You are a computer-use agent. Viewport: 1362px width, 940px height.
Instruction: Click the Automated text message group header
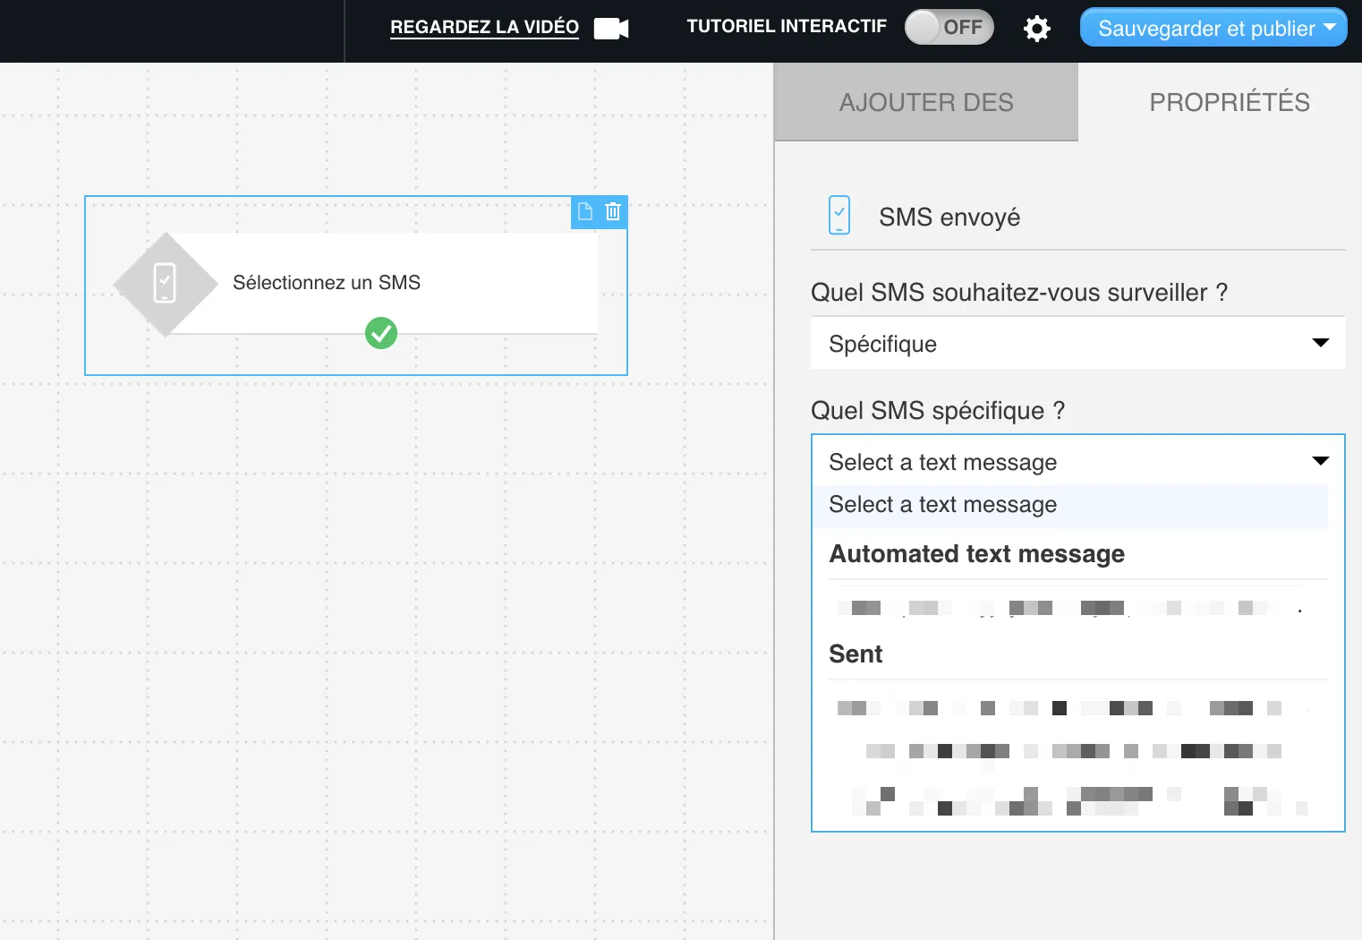click(976, 554)
